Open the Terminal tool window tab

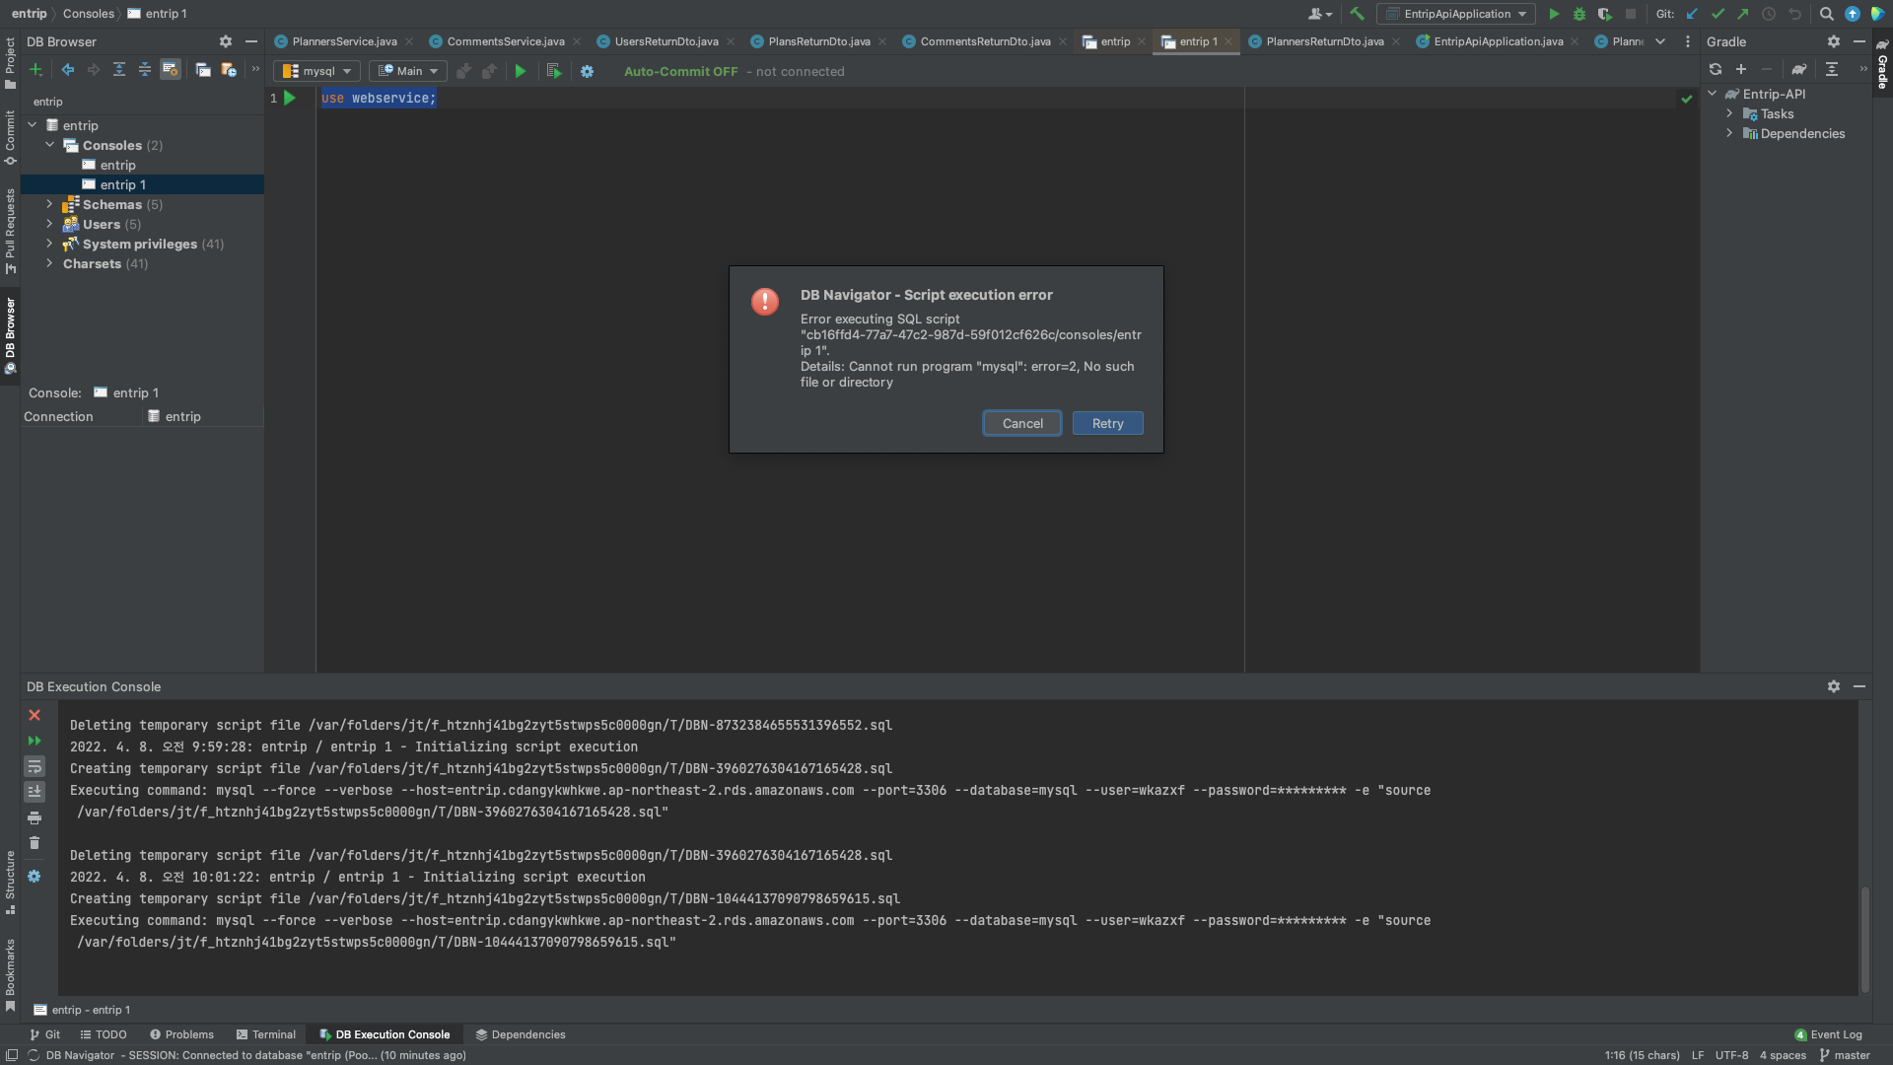click(x=266, y=1034)
